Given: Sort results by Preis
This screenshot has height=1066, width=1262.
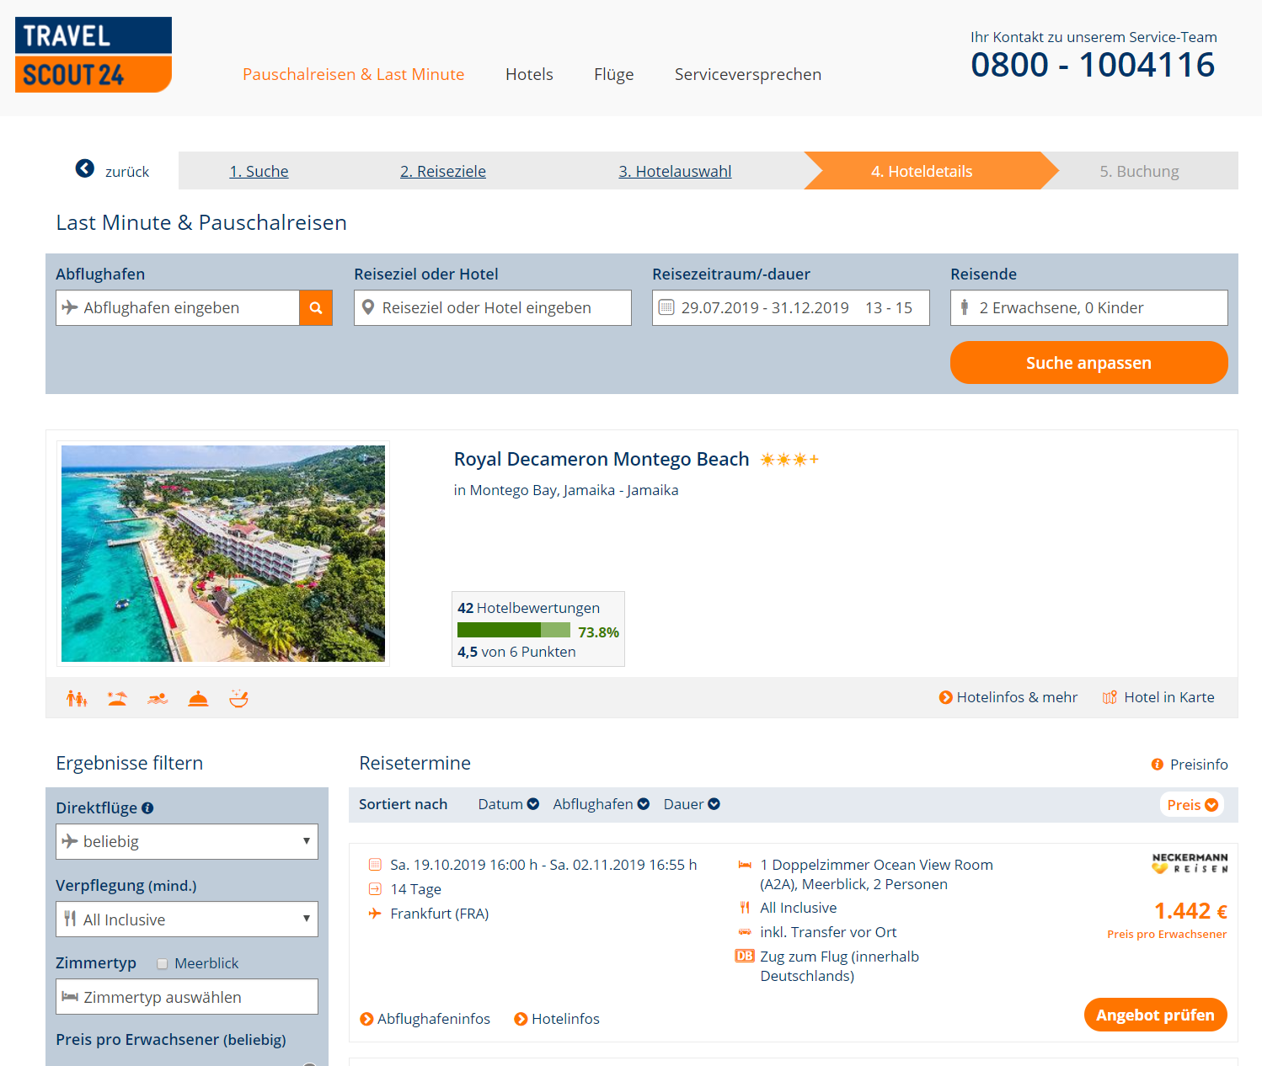Looking at the screenshot, I should 1192,805.
